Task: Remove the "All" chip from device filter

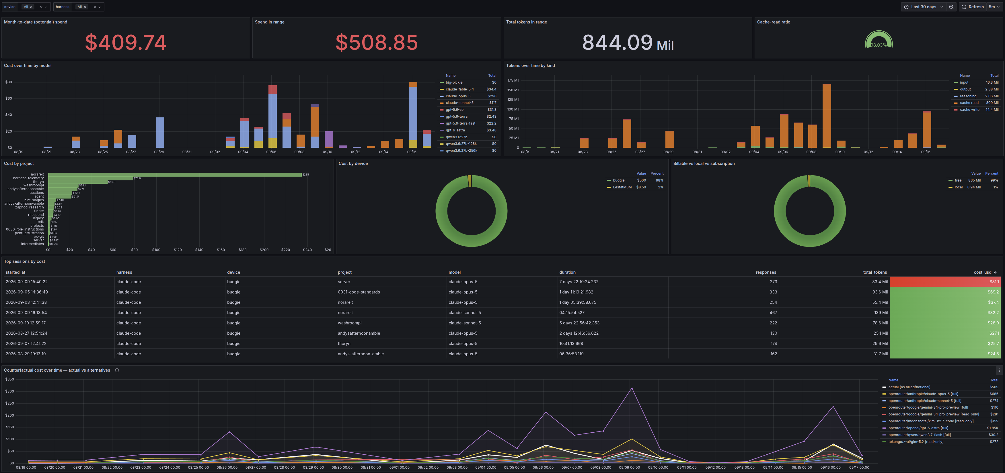Action: coord(31,7)
